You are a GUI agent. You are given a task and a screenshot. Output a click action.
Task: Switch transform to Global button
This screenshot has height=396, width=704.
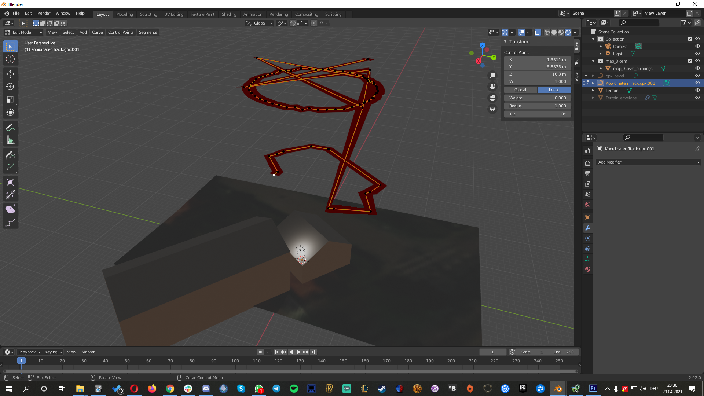point(520,90)
